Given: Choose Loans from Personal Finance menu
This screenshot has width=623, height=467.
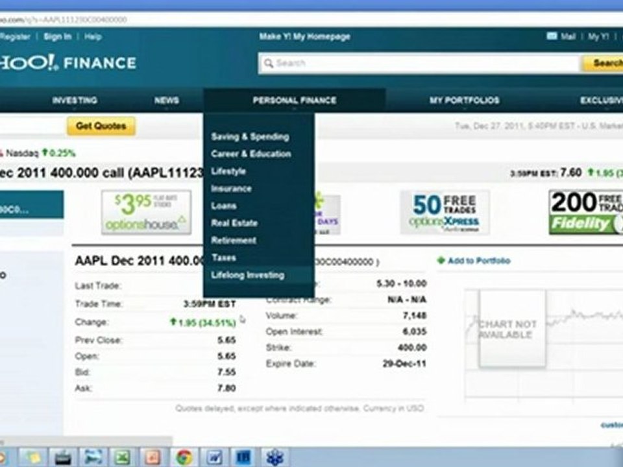Looking at the screenshot, I should [224, 206].
